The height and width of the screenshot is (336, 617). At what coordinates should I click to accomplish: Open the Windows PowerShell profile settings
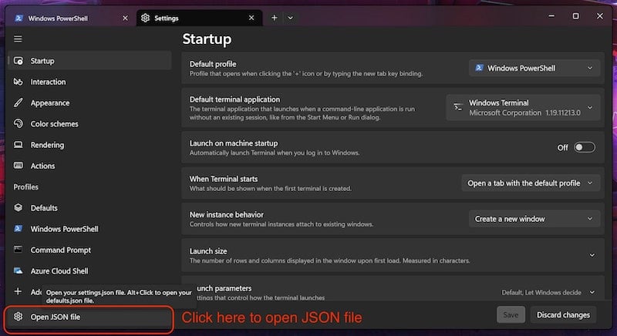[89, 229]
